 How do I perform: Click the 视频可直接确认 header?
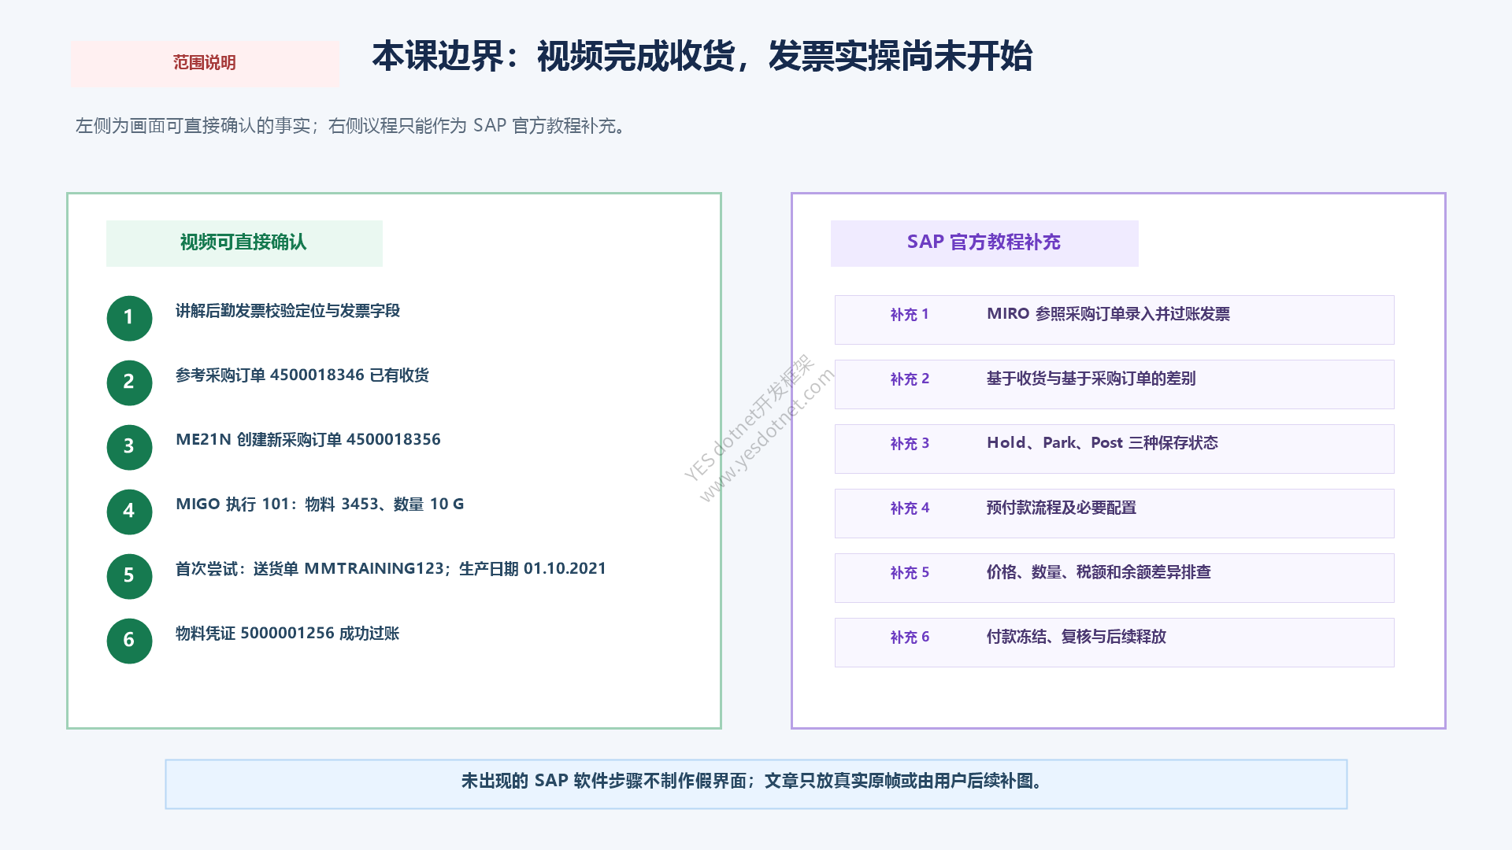[x=243, y=242]
